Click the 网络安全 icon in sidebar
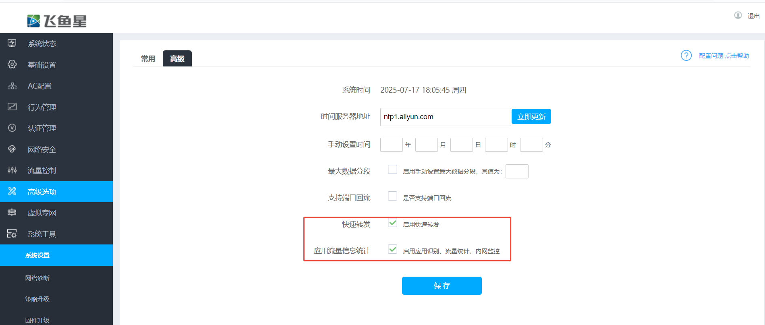This screenshot has height=325, width=765. [12, 149]
